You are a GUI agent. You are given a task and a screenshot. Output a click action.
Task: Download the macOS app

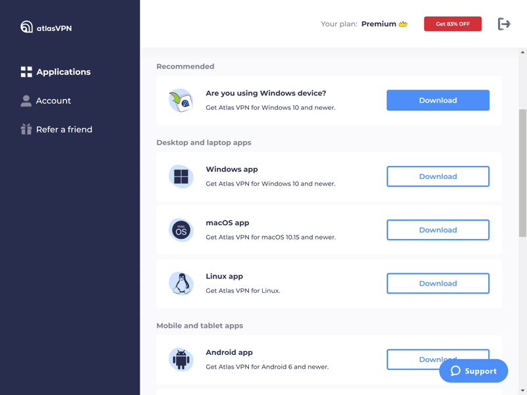(x=437, y=230)
